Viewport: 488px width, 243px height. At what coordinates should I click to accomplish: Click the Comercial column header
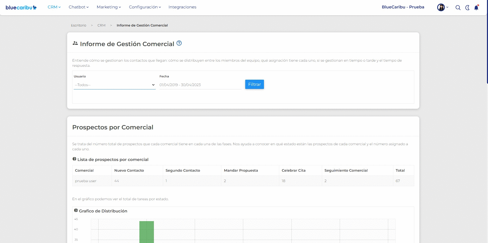point(92,170)
